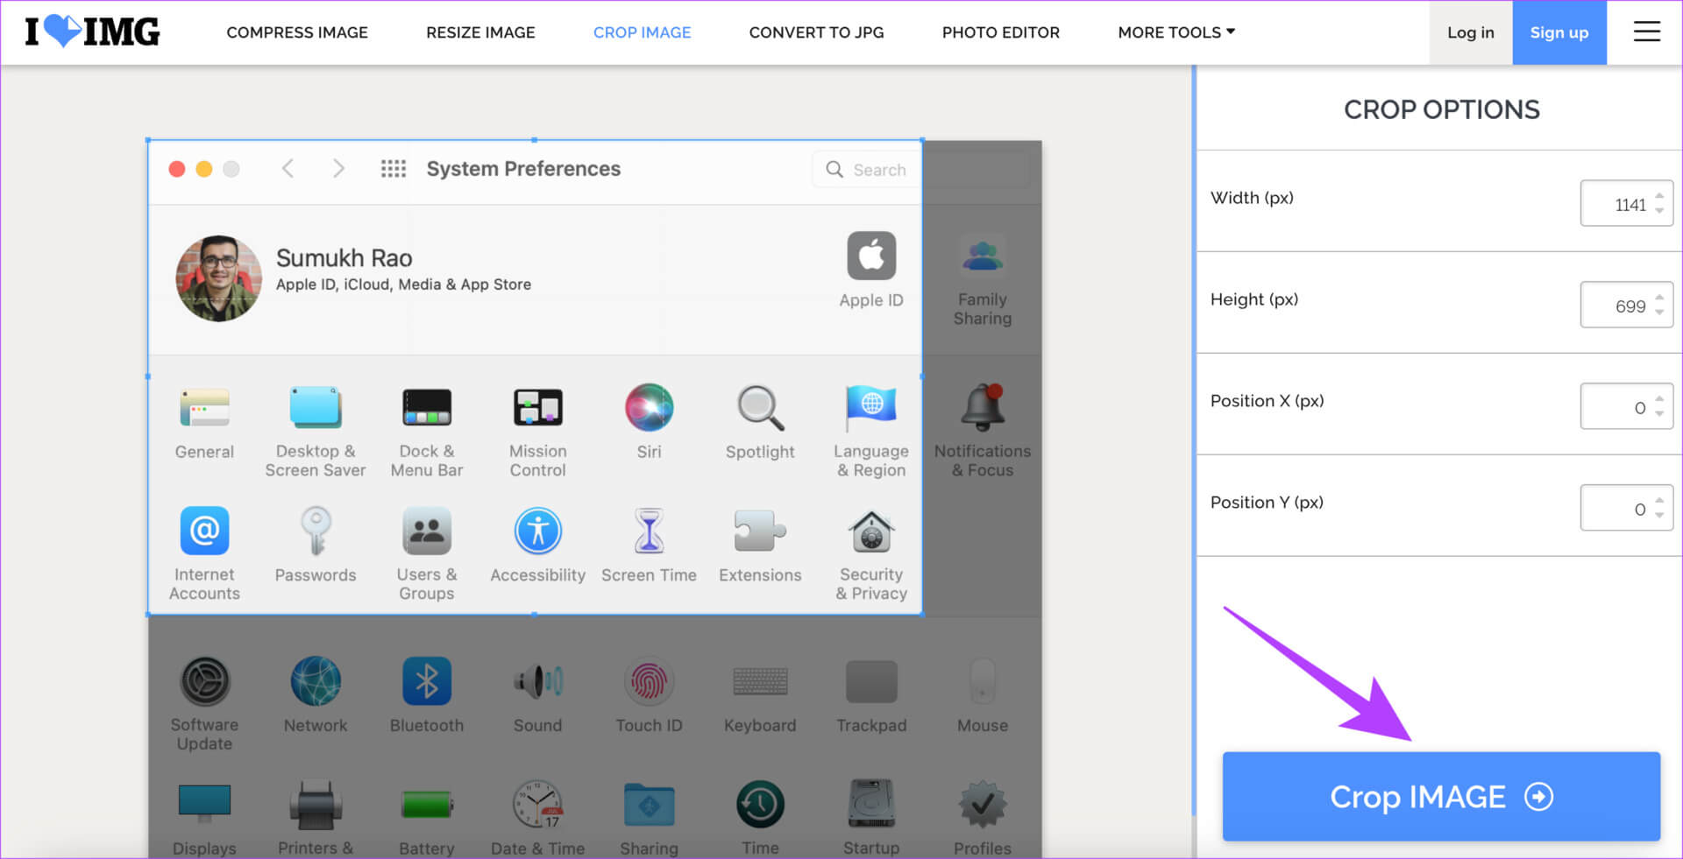Expand the More Tools dropdown
The height and width of the screenshot is (859, 1683).
pyautogui.click(x=1176, y=32)
